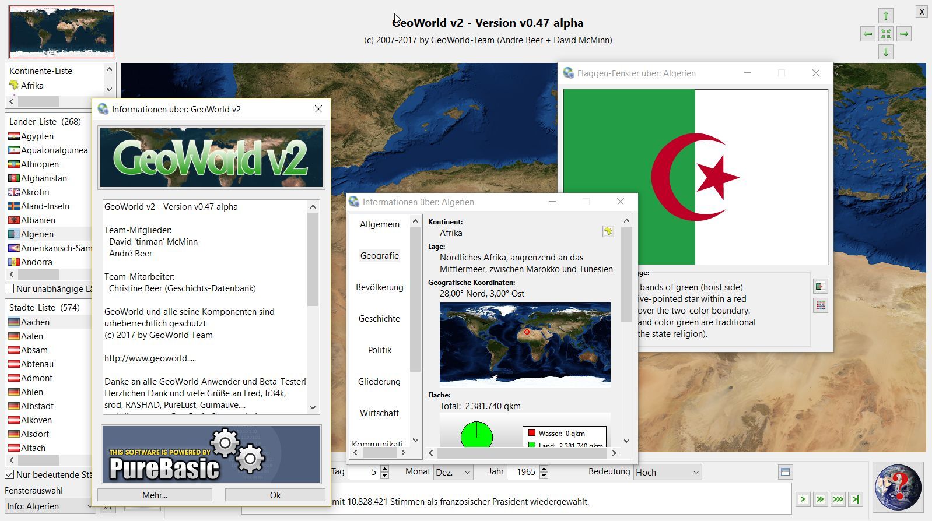The width and height of the screenshot is (932, 521).
Task: Click the center map view icon between arrows
Action: 886,34
